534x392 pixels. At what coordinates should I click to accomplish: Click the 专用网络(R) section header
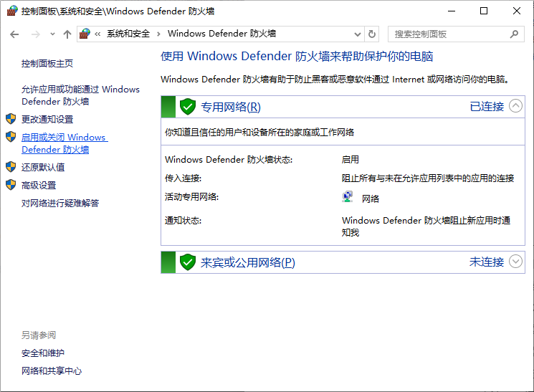coord(231,107)
